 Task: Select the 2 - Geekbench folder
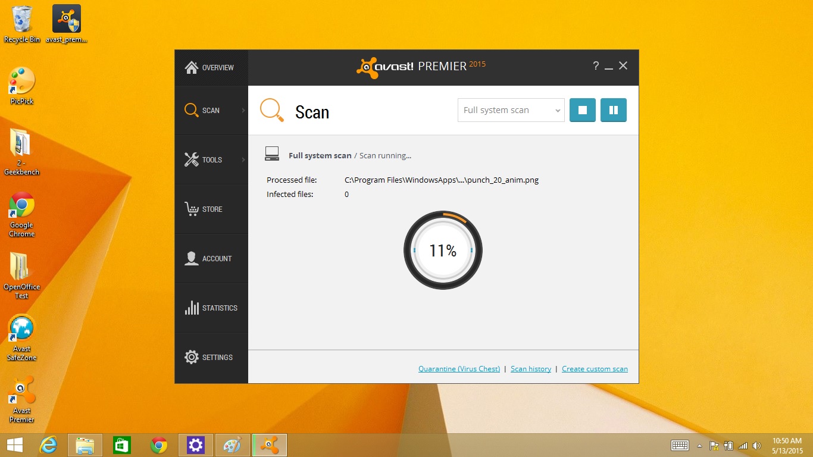coord(22,152)
